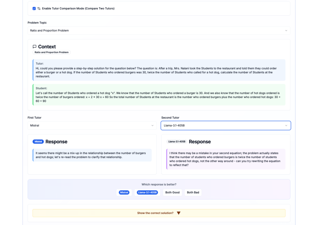Click the triangle icon beside Show correct solution
This screenshot has height=225, width=318.
pyautogui.click(x=179, y=213)
